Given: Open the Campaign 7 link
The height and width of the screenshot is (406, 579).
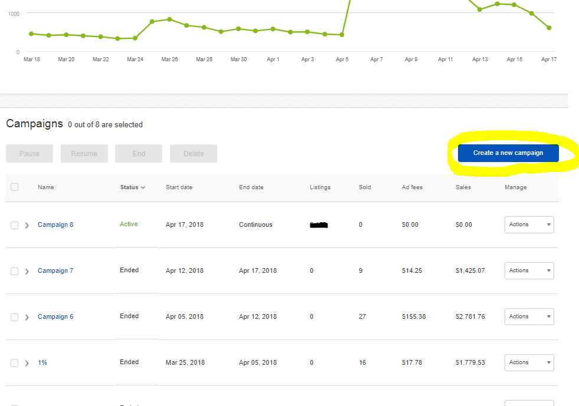Looking at the screenshot, I should [55, 270].
